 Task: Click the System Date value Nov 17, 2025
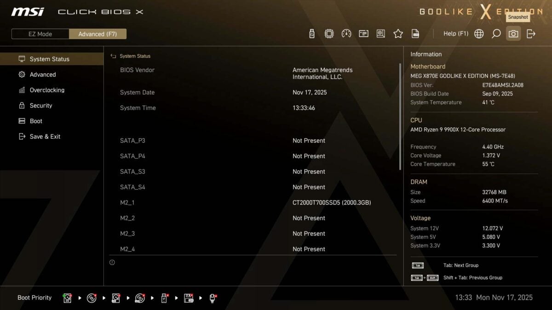click(310, 92)
